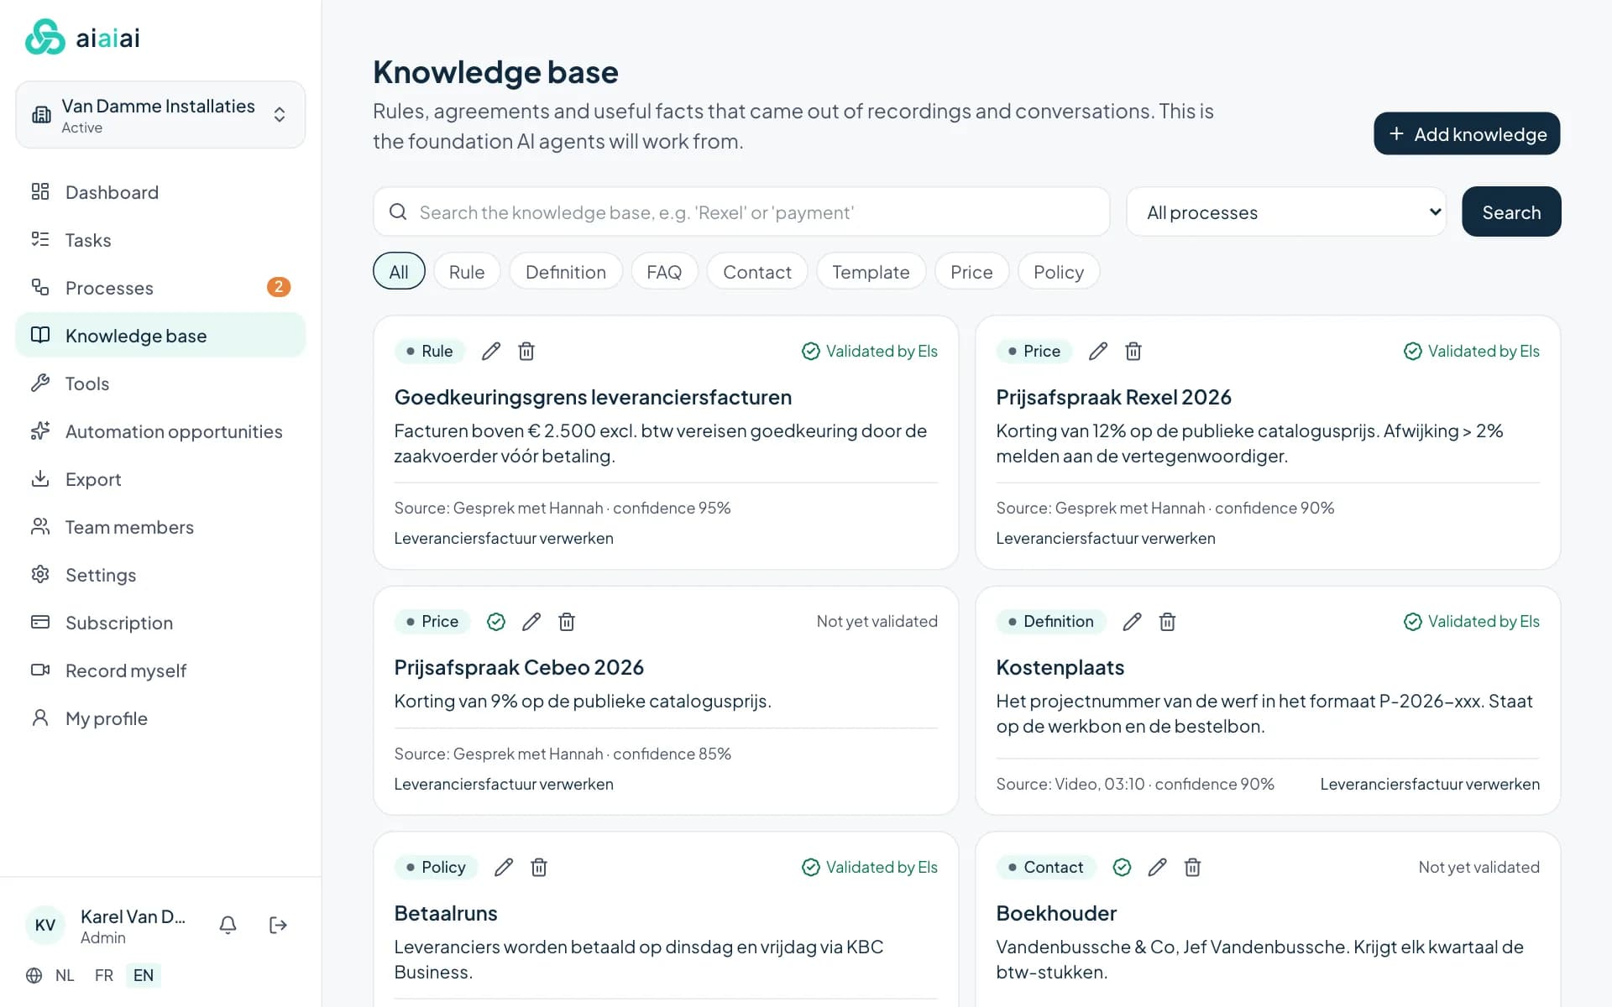Edit the Goedkeuringsgrens leveranciersfacturen card
1612x1007 pixels.
(491, 351)
